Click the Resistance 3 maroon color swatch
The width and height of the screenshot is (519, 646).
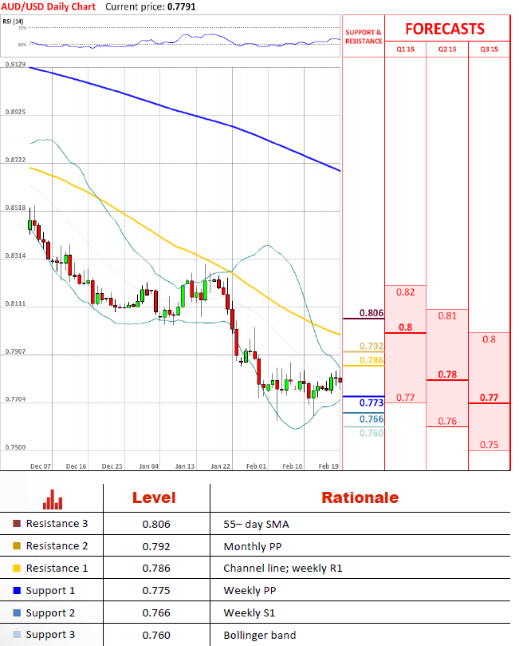[17, 524]
